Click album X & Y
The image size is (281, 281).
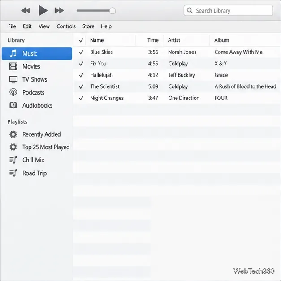click(220, 64)
